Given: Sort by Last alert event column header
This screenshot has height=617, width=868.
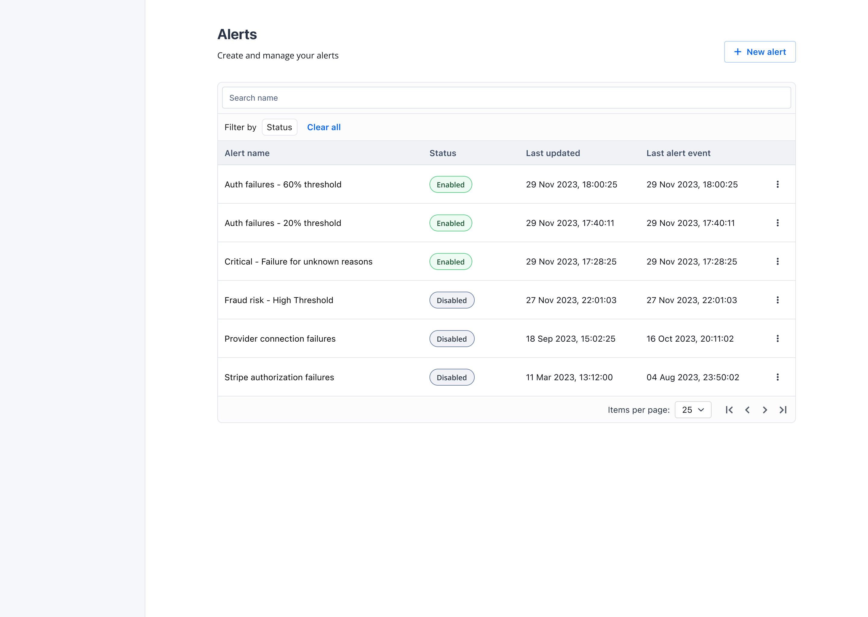Looking at the screenshot, I should click(678, 153).
